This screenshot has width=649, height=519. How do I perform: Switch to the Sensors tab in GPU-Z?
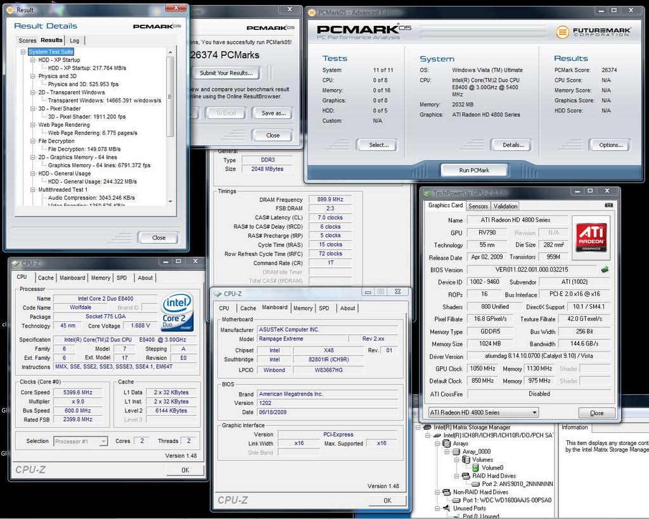click(x=478, y=206)
